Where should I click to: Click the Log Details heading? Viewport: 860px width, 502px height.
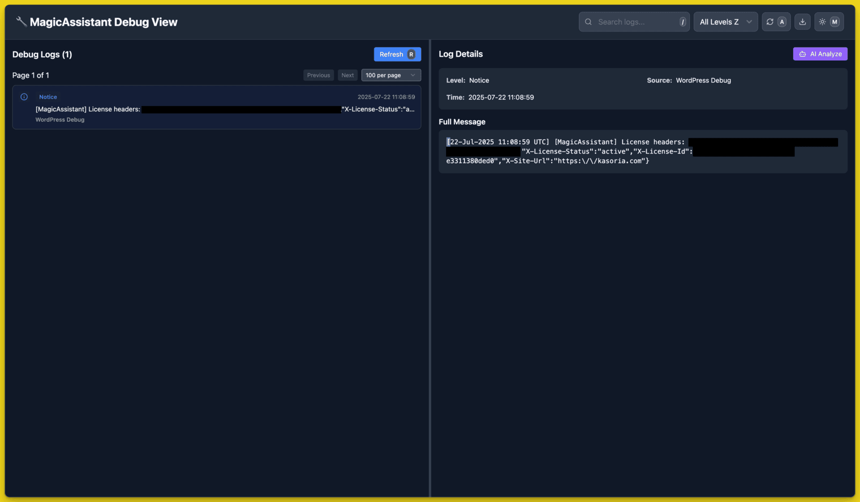pos(460,54)
